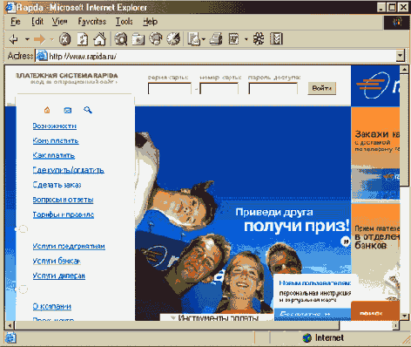This screenshot has width=411, height=347.
Task: Click the Print toolbar icon
Action: pos(216,39)
